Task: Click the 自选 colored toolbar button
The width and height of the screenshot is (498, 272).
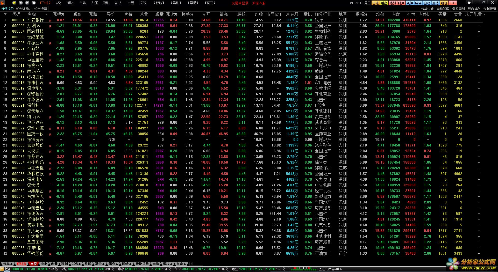Action: click(x=375, y=3)
